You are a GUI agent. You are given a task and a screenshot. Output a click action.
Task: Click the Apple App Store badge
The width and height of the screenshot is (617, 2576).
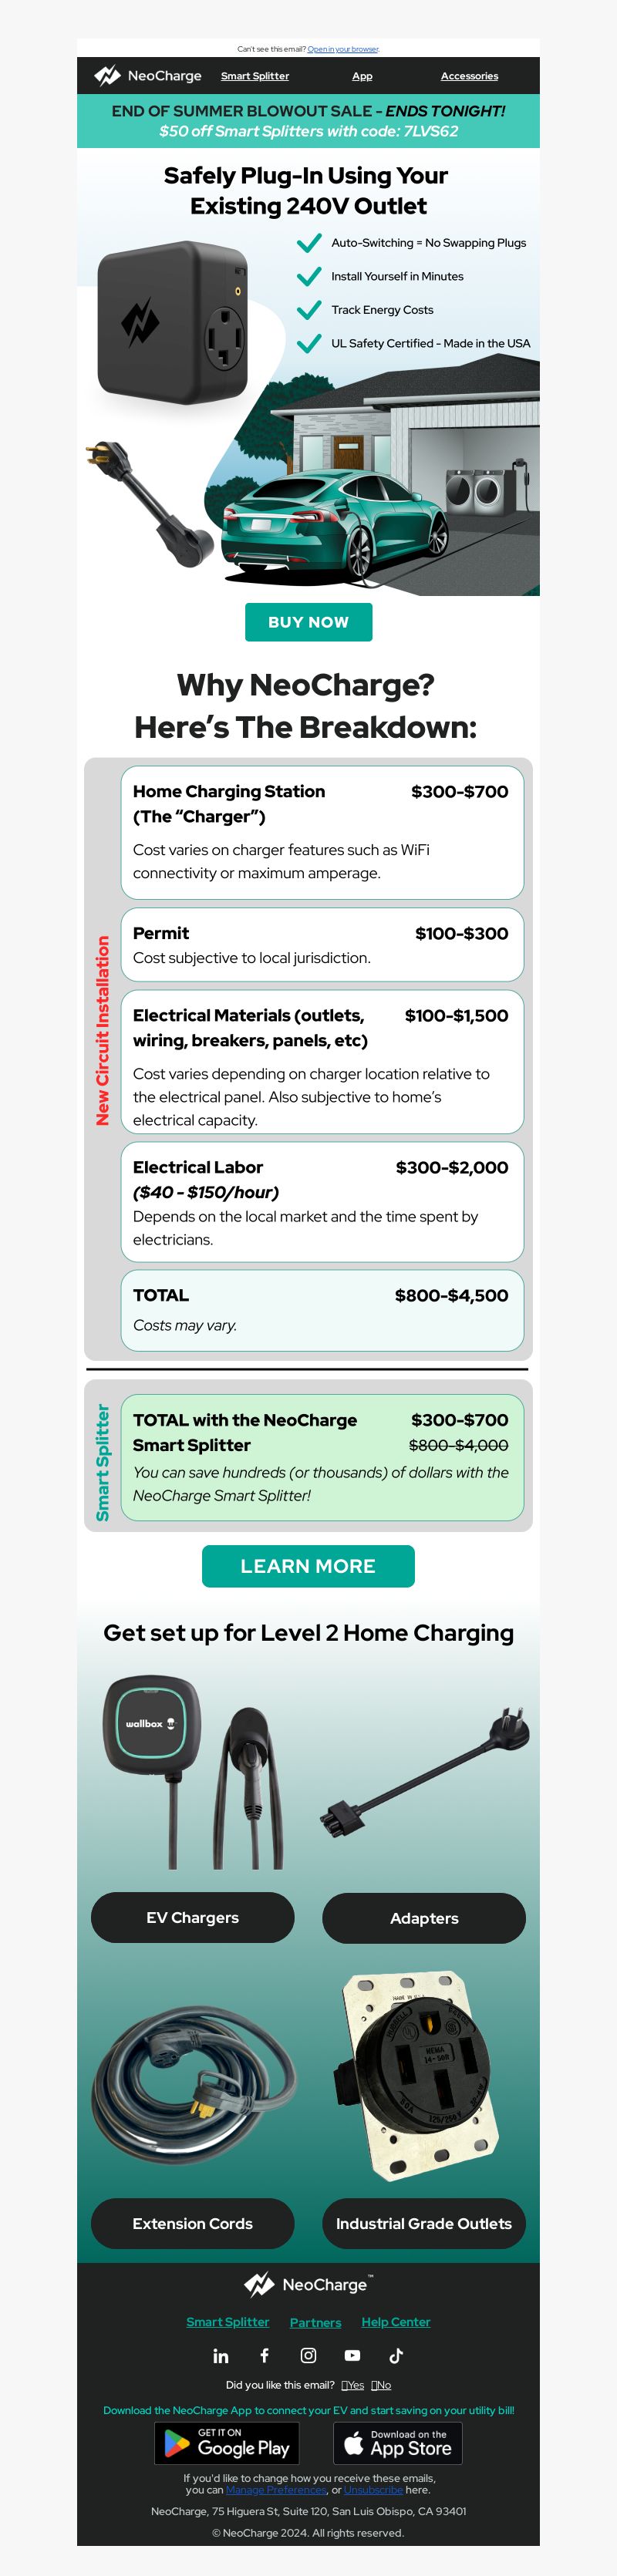398,2443
